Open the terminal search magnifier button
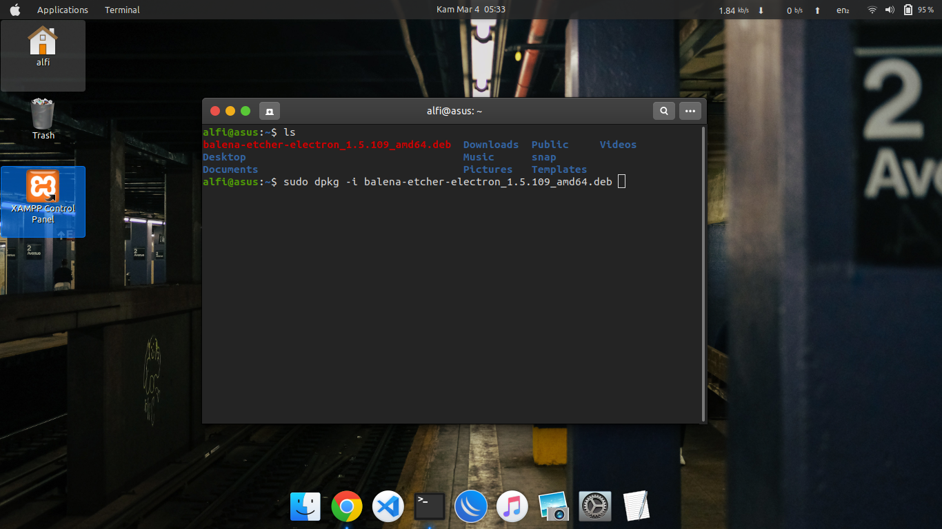942x529 pixels. point(663,111)
